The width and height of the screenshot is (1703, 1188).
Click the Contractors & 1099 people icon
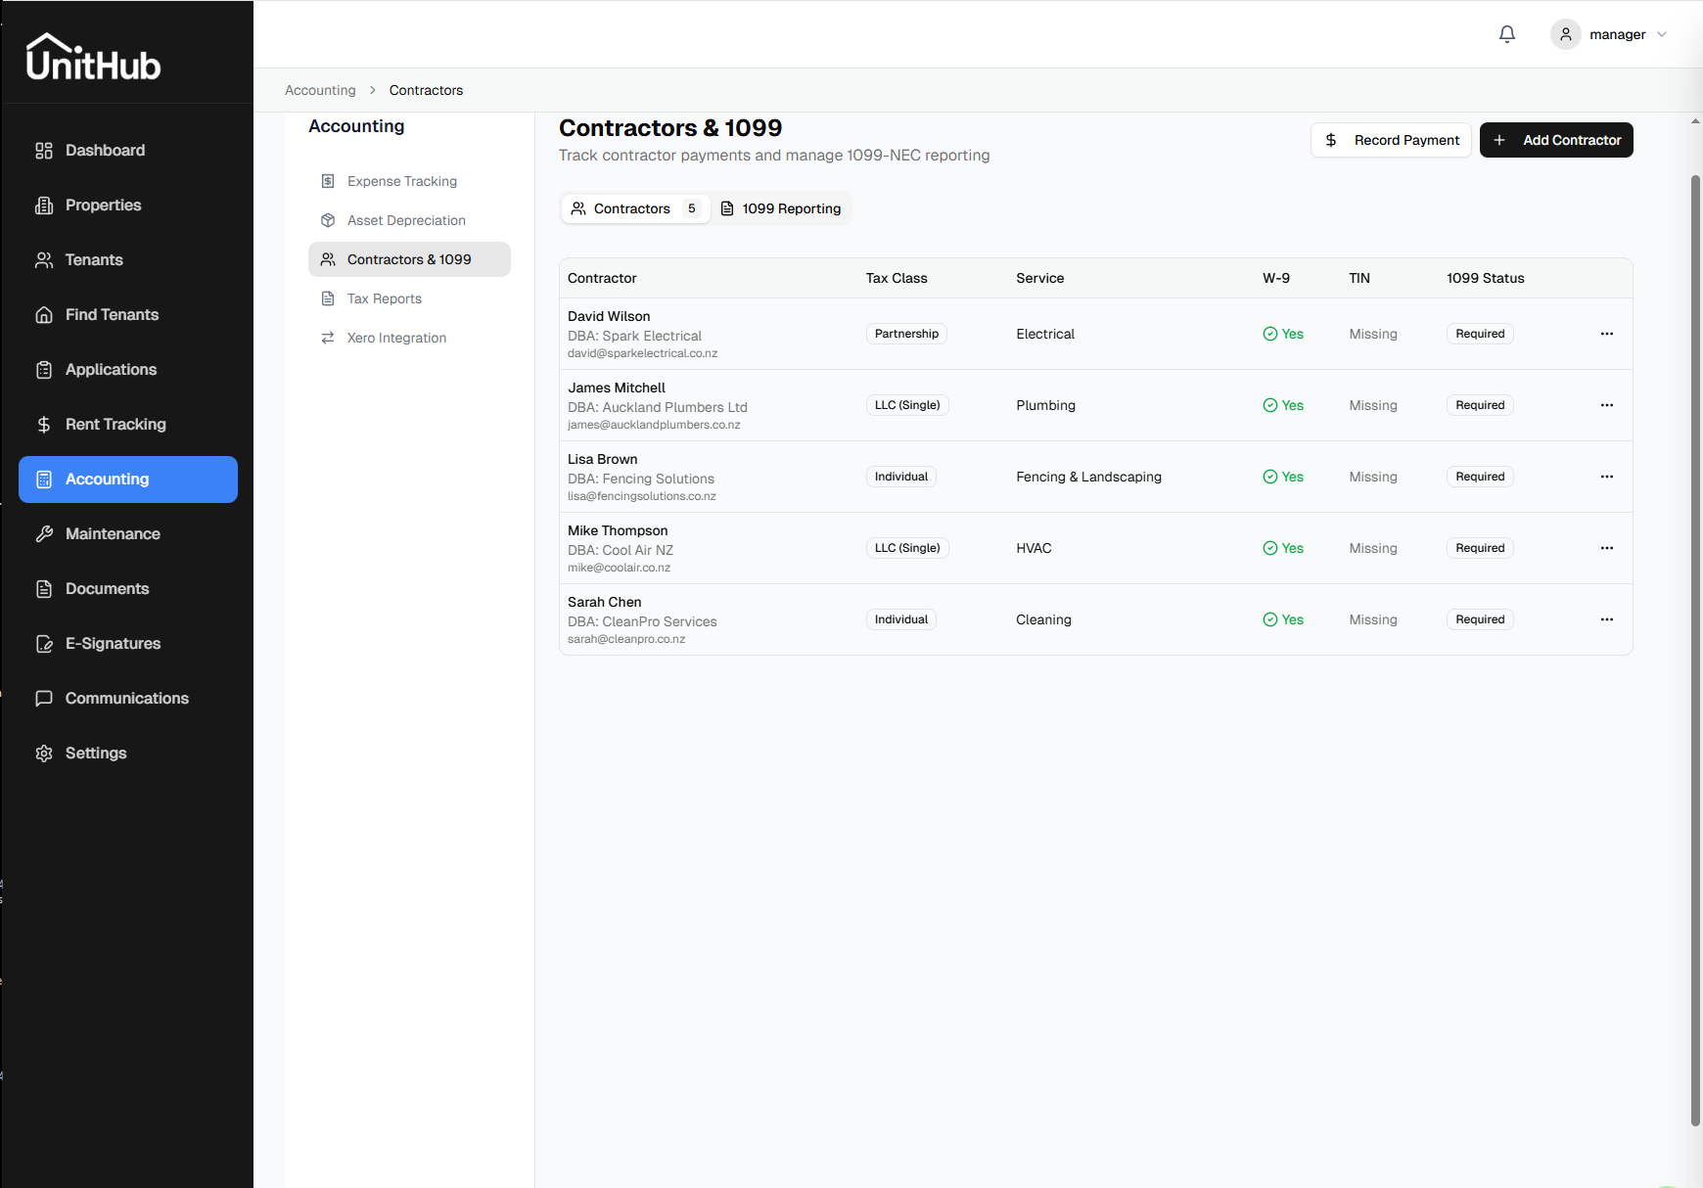328,259
